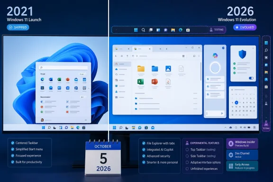Add a new File Explorer tab with the plus
Screen dimensions: 273x182
[x=166, y=49]
